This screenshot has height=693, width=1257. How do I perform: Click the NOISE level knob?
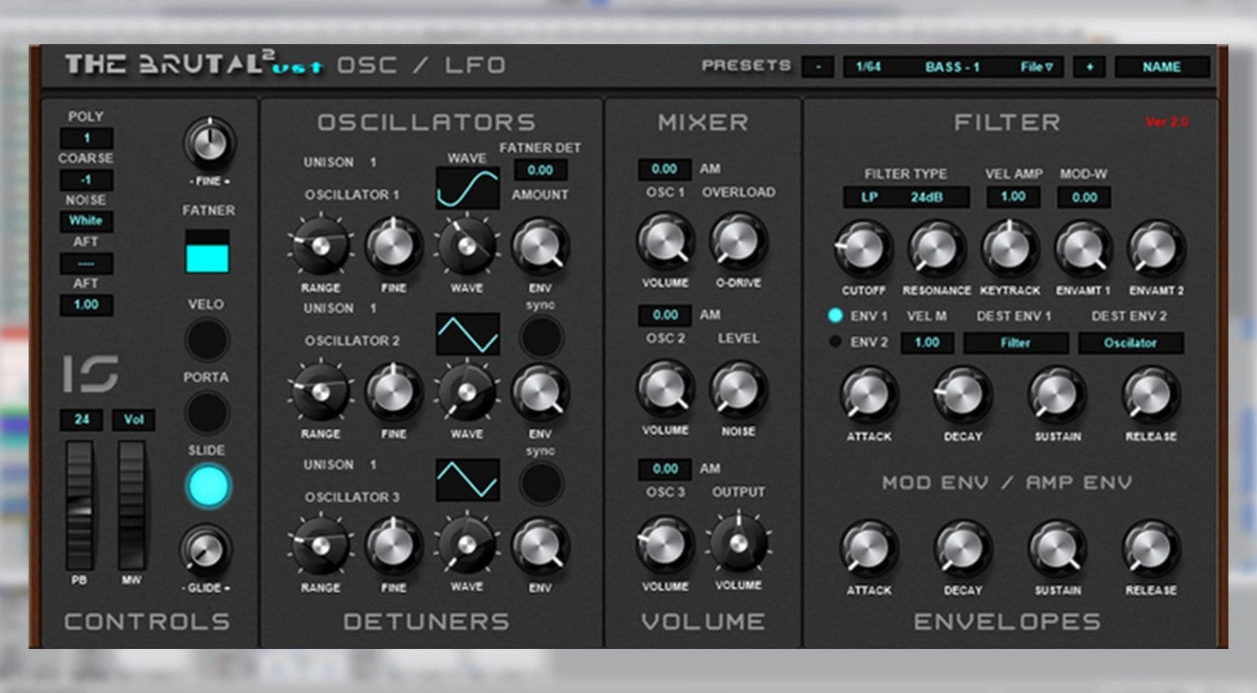click(x=738, y=389)
